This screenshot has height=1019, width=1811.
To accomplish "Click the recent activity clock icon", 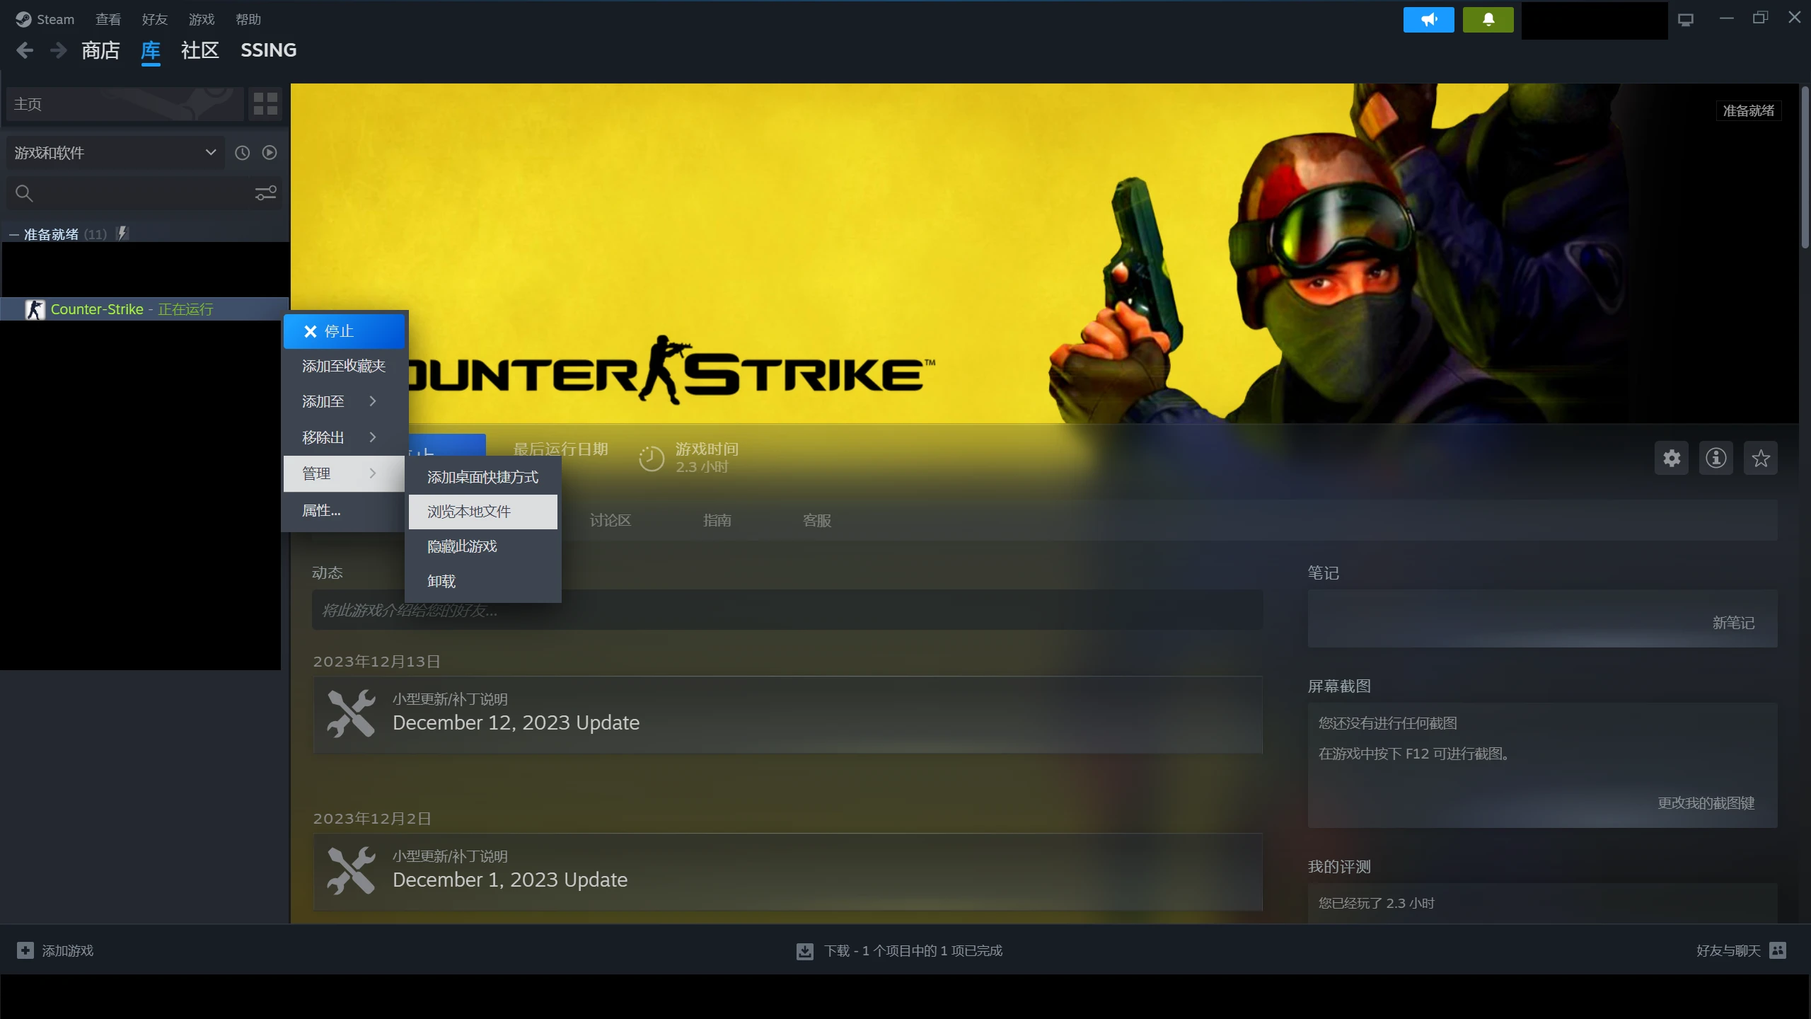I will (242, 153).
